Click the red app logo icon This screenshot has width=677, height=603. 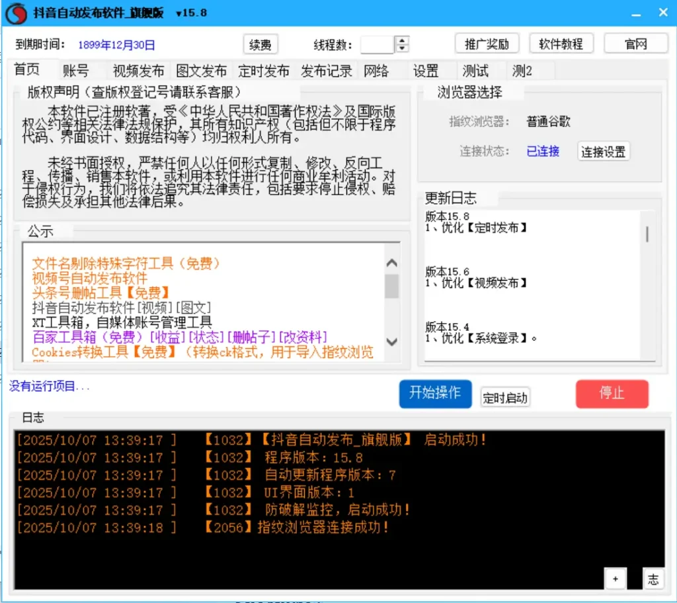[15, 13]
